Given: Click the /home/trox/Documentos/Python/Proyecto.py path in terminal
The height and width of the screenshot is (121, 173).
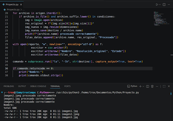Looking at the screenshot, I should [110, 92].
